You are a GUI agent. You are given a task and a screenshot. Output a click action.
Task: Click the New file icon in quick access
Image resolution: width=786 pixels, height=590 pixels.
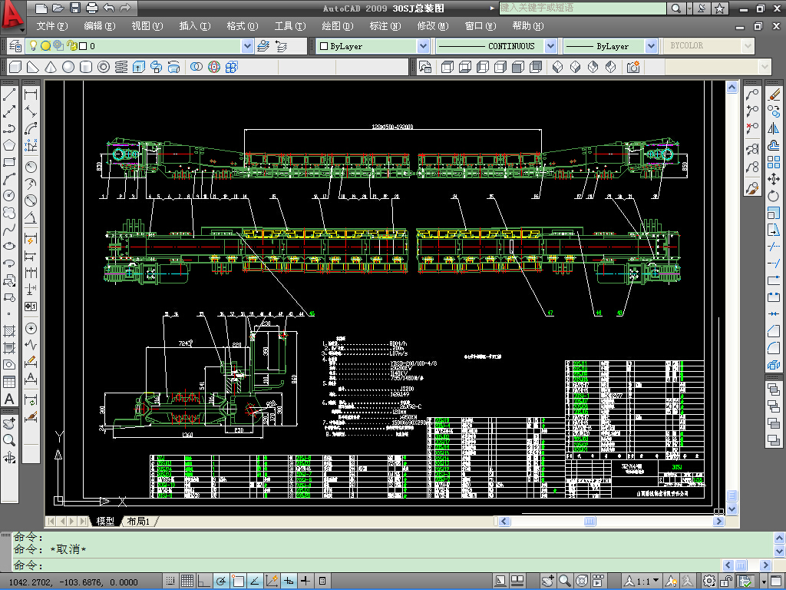[x=41, y=8]
